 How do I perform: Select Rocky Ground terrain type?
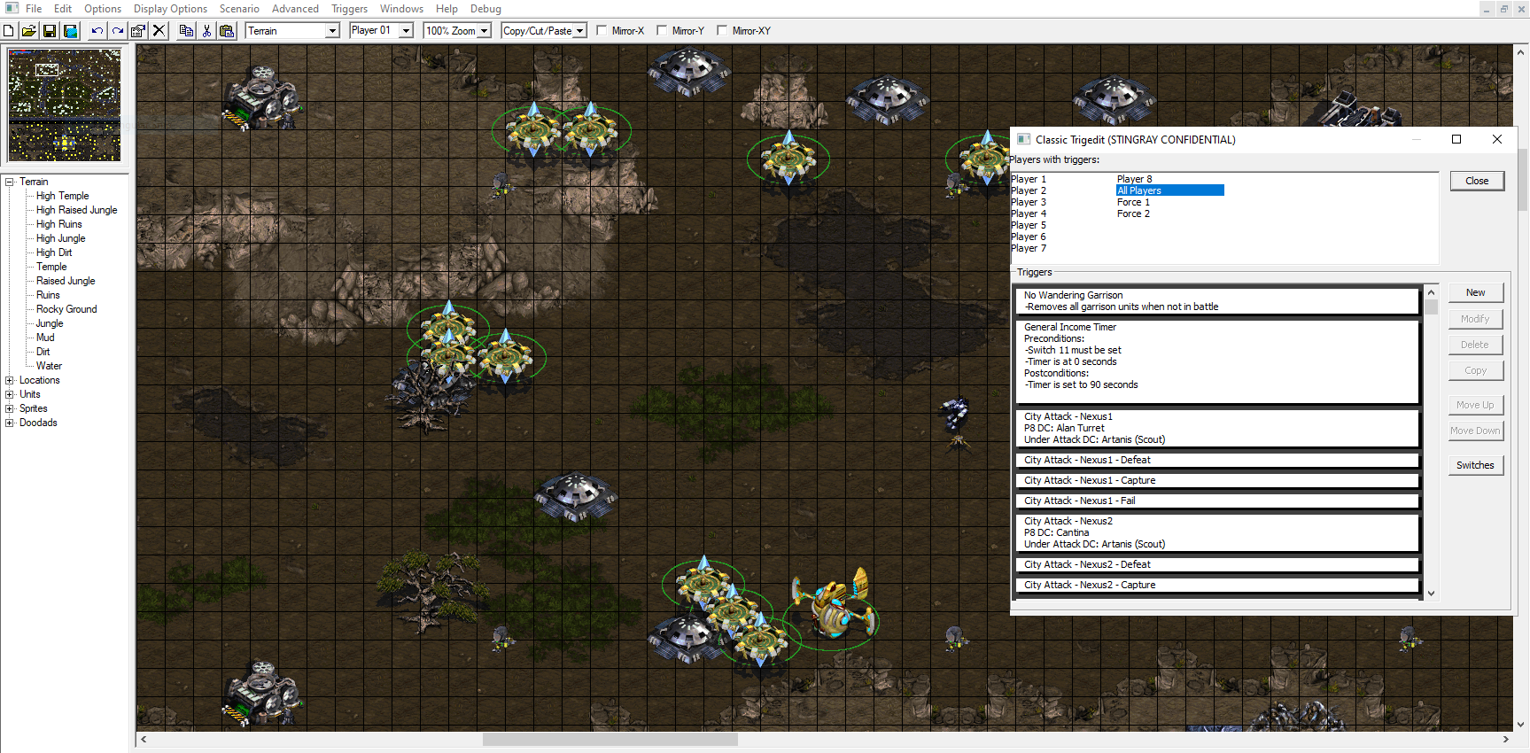coord(66,309)
